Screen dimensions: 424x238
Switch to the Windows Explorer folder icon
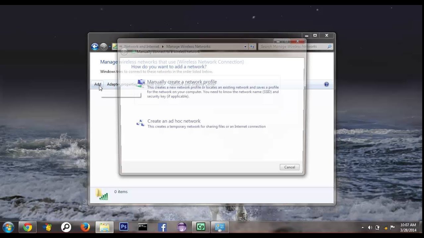pyautogui.click(x=105, y=227)
